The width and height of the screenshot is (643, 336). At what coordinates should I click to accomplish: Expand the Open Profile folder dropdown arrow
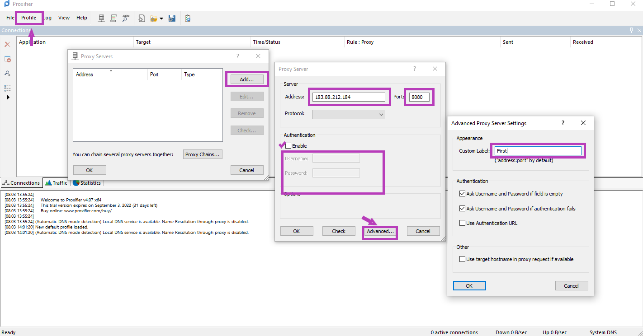161,19
